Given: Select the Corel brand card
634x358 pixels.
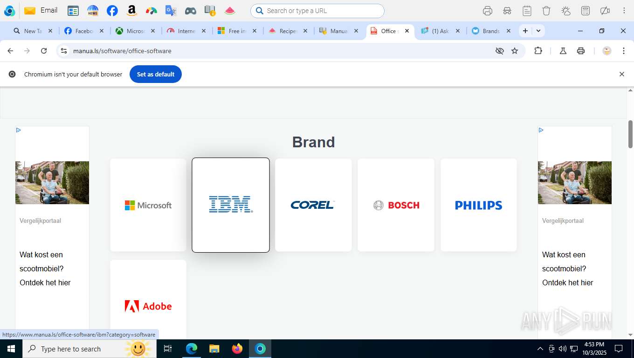Looking at the screenshot, I should 313,205.
